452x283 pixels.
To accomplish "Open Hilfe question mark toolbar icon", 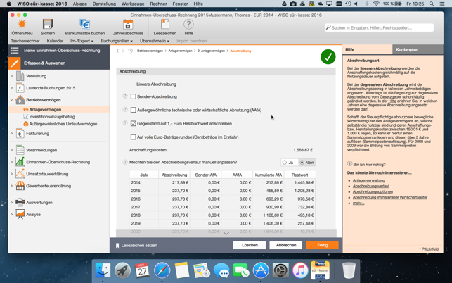I will click(x=188, y=24).
